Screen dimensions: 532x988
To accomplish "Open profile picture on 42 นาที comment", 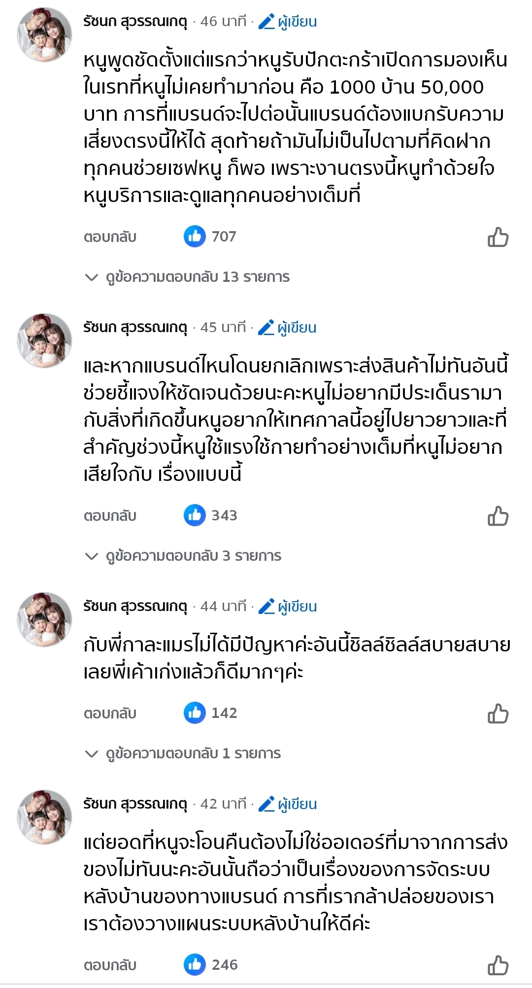I will click(44, 817).
